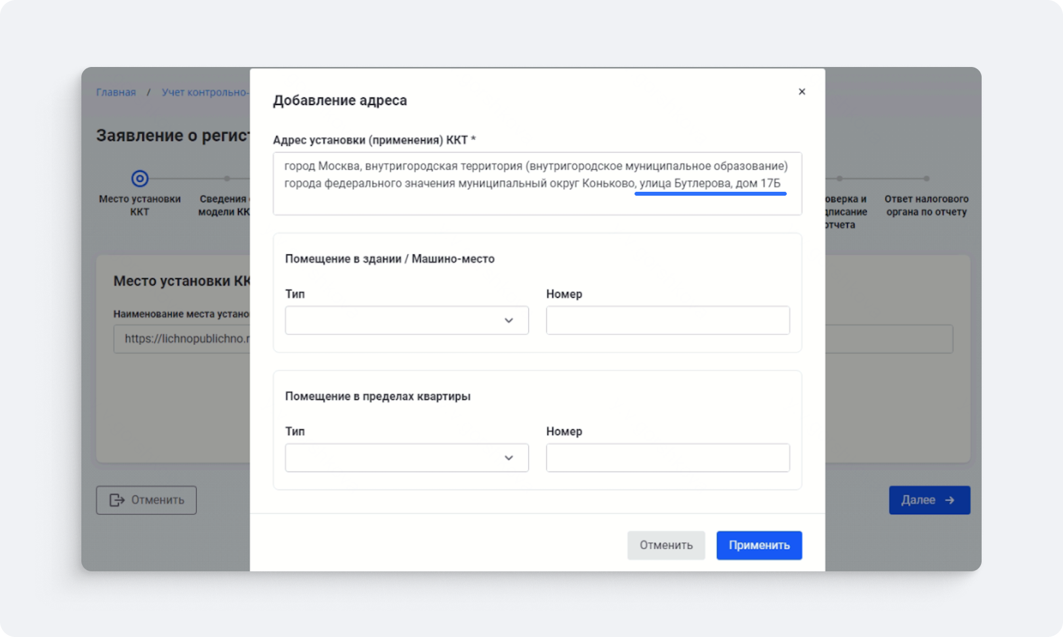1063x637 pixels.
Task: Focus Номер field under Помещение в пределах квартиры
Action: [667, 458]
